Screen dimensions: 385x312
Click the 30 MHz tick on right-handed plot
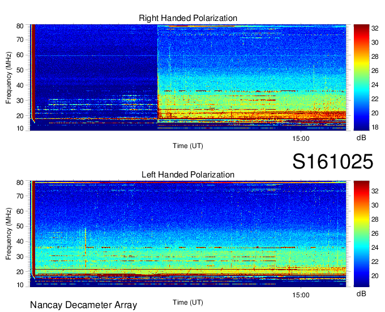click(20, 101)
